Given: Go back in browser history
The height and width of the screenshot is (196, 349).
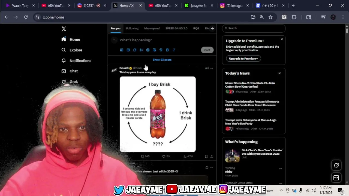Looking at the screenshot, I should (x=6, y=17).
